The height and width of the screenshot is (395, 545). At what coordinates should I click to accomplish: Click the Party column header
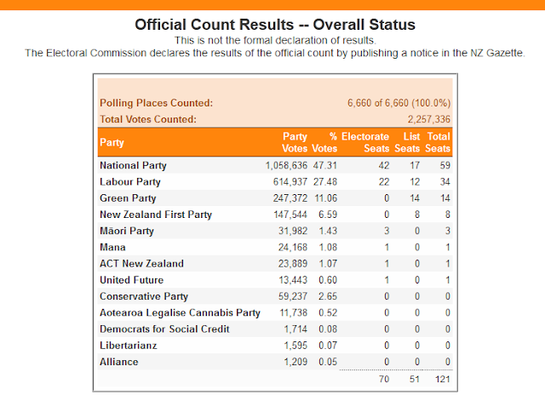pos(112,142)
